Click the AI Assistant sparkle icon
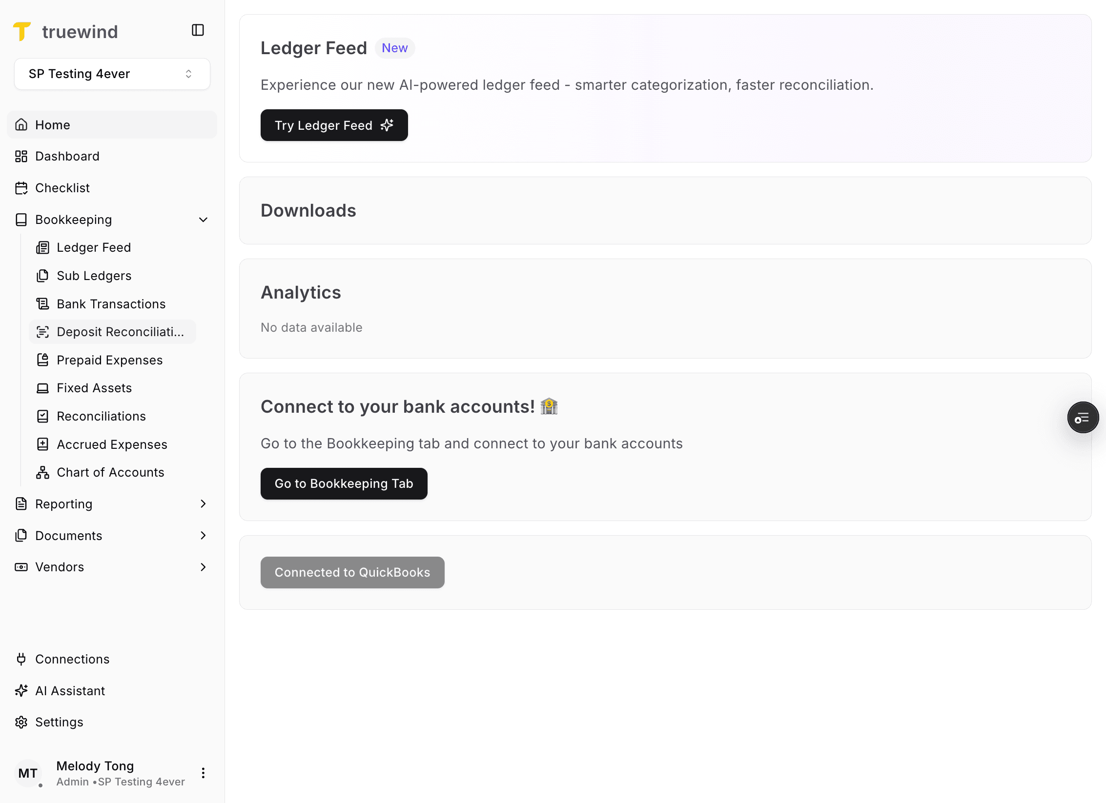The width and height of the screenshot is (1106, 803). pyautogui.click(x=21, y=691)
